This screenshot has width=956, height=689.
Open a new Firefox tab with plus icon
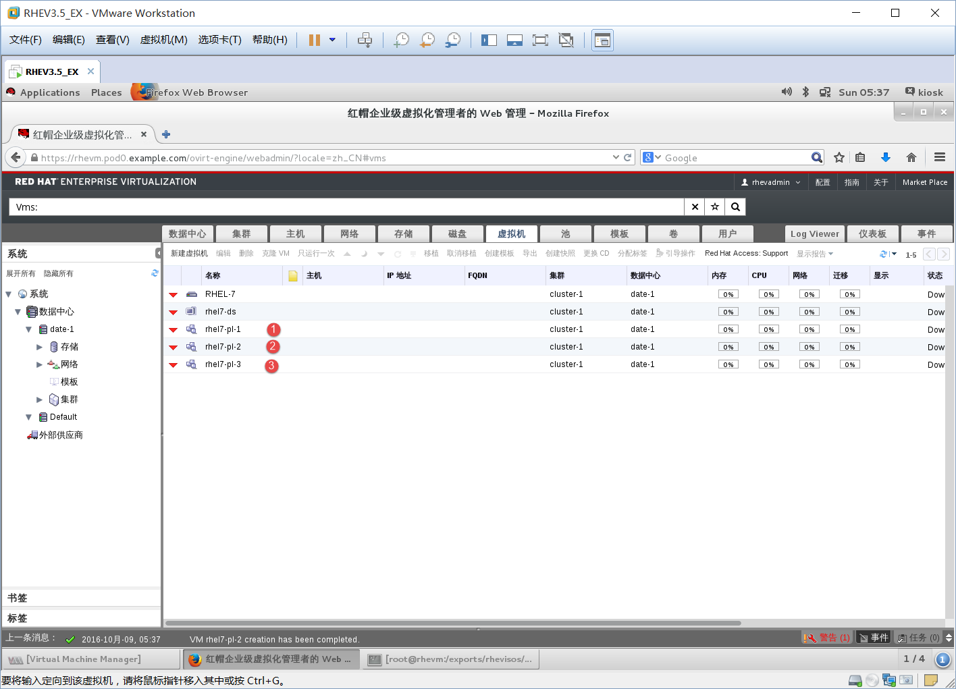166,134
